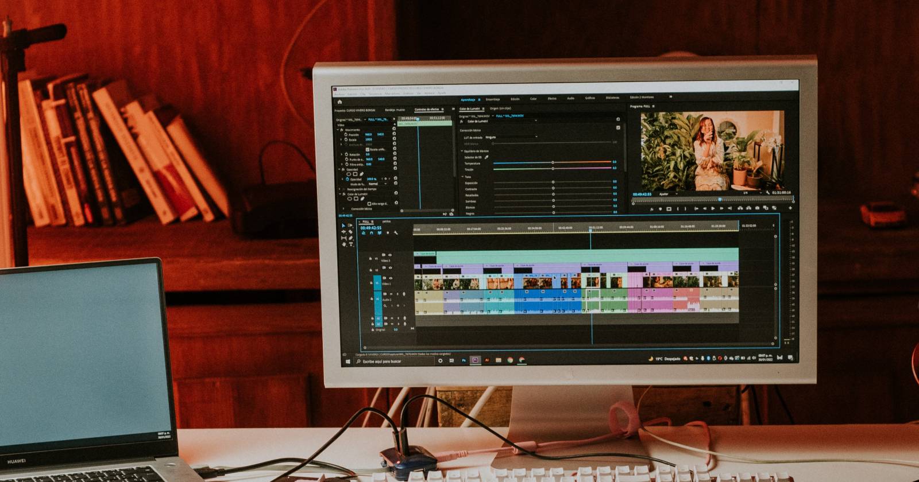This screenshot has height=482, width=919.
Task: Click the timeline timecode 00:49:42:55
Action: coord(370,228)
